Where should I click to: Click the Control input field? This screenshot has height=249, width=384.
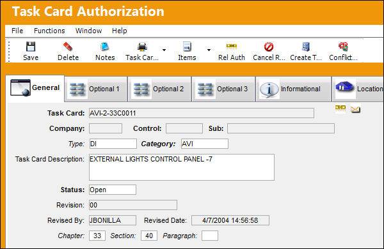[184, 128]
